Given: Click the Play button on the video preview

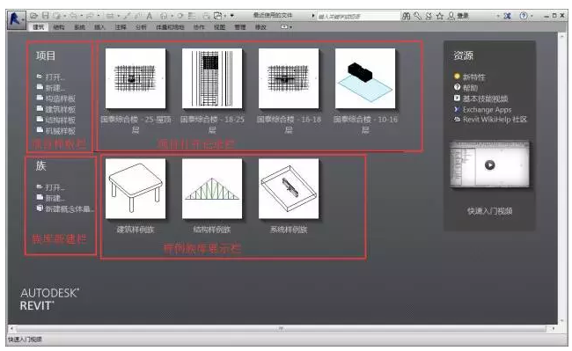Looking at the screenshot, I should tap(489, 165).
